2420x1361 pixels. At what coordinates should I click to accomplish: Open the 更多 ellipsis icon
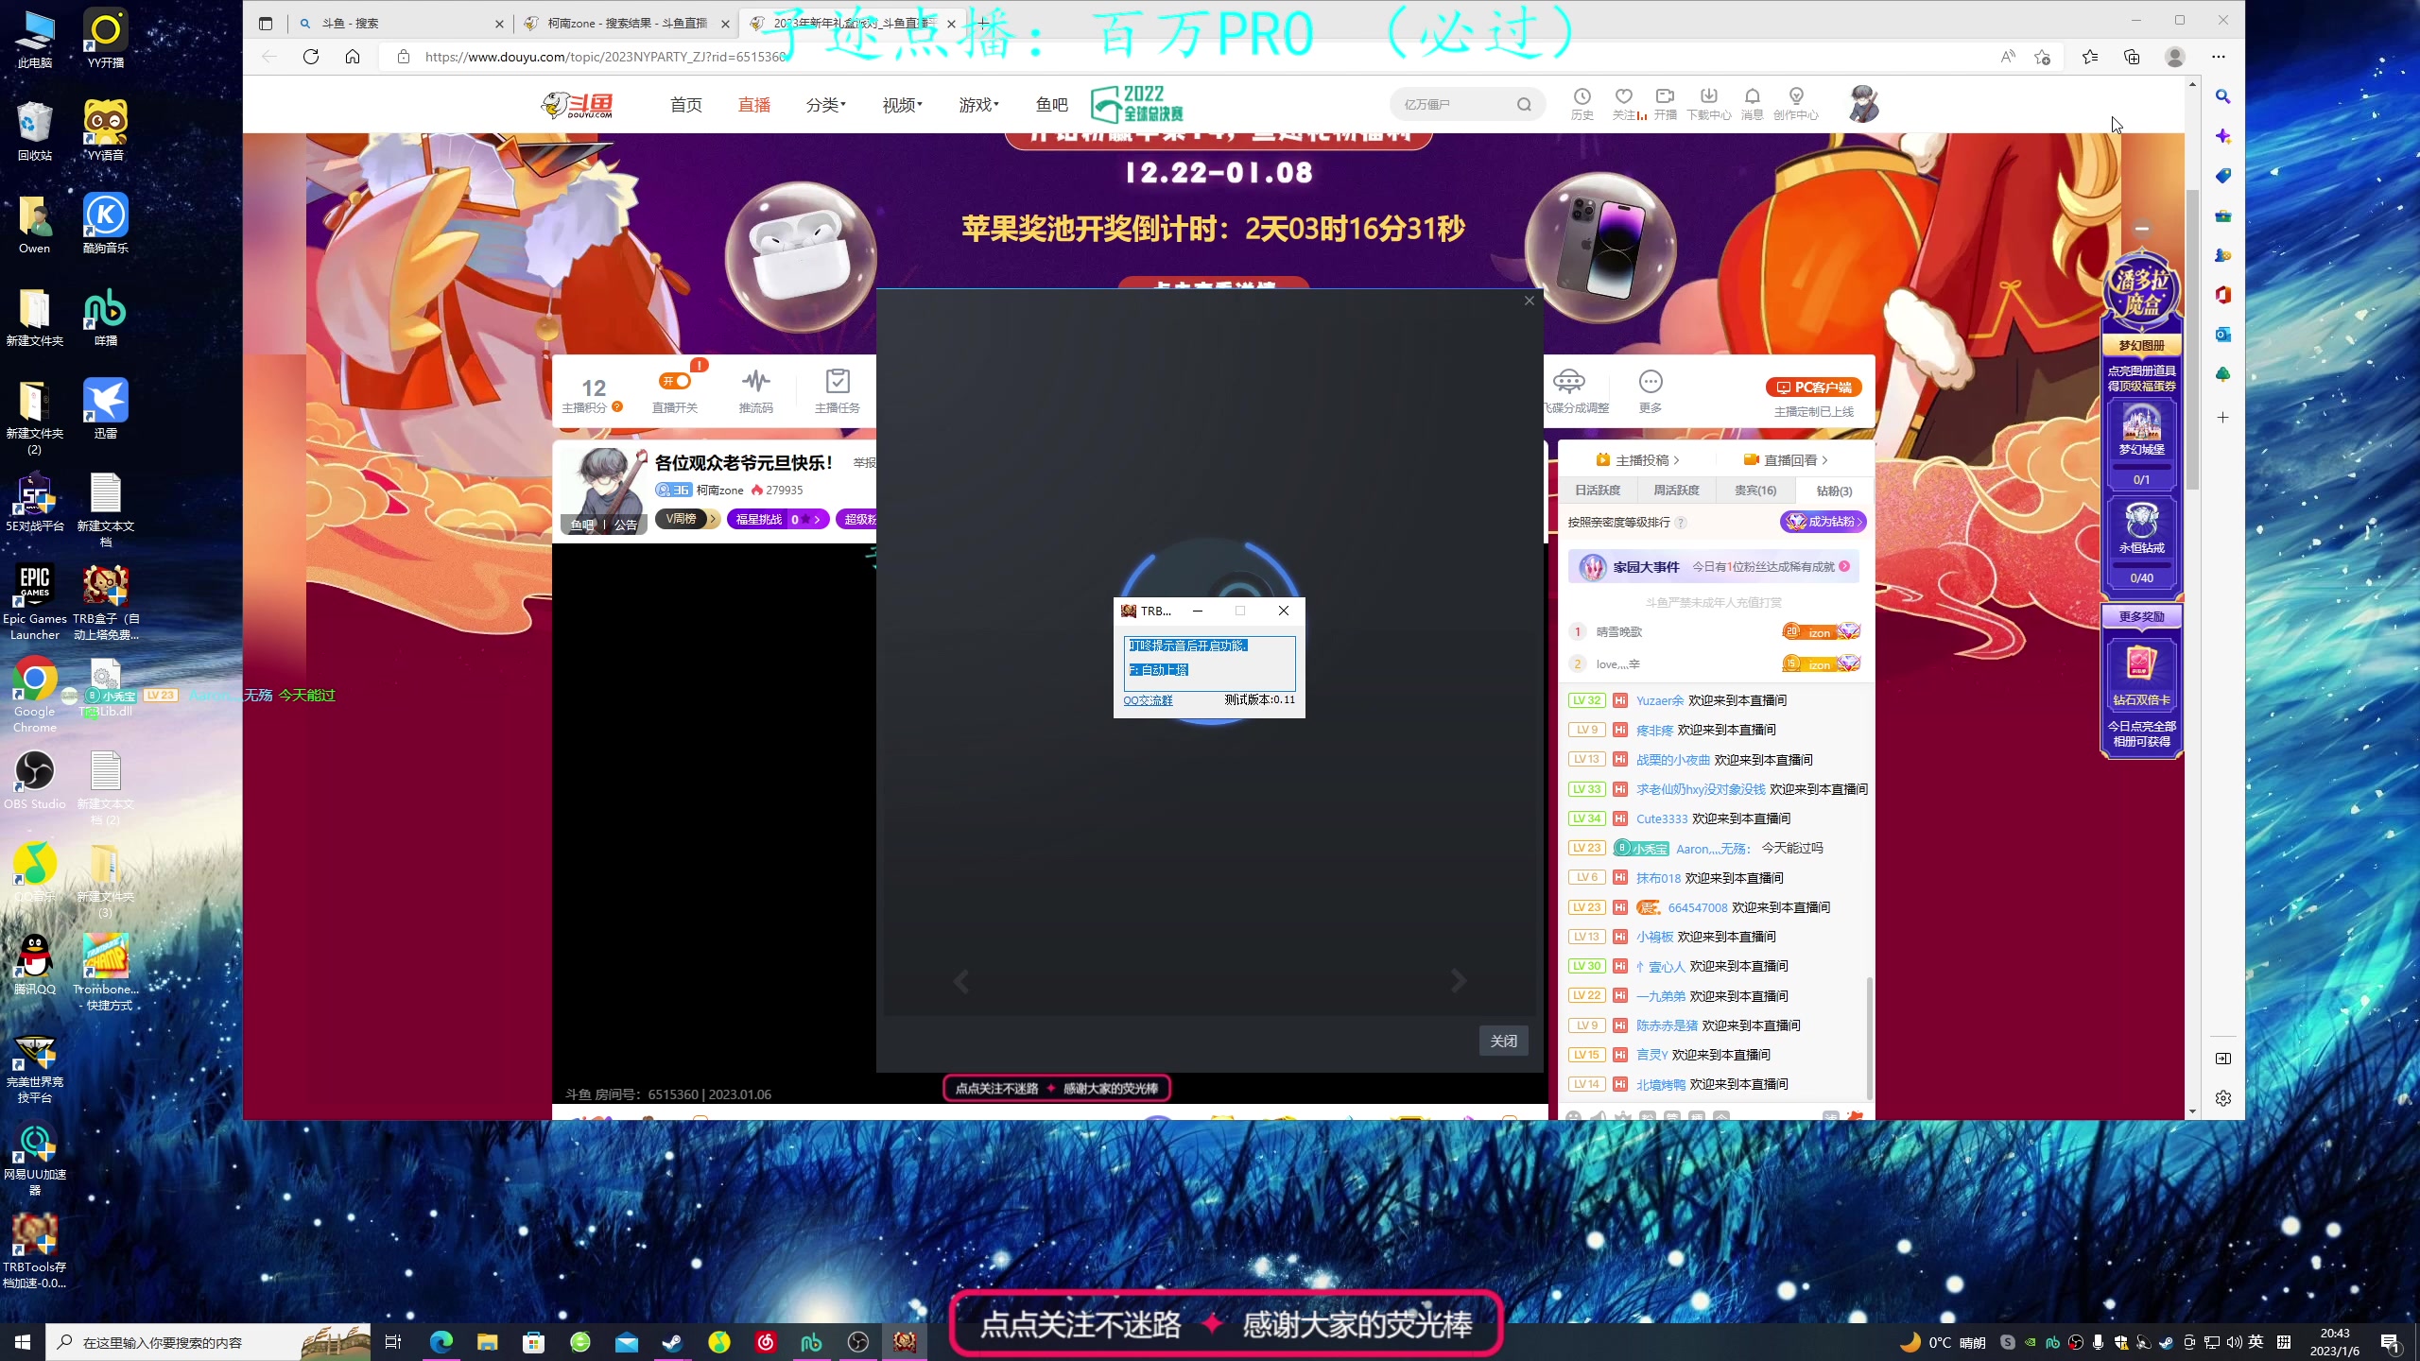pyautogui.click(x=1650, y=390)
